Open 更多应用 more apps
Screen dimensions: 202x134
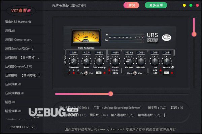pos(156,5)
